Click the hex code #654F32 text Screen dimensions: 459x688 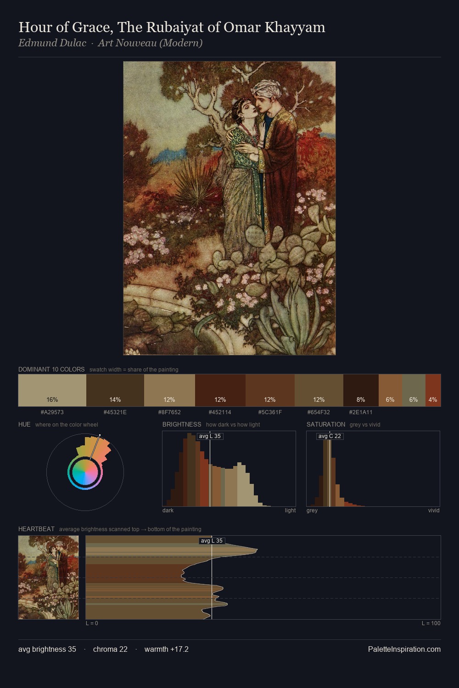tap(319, 412)
